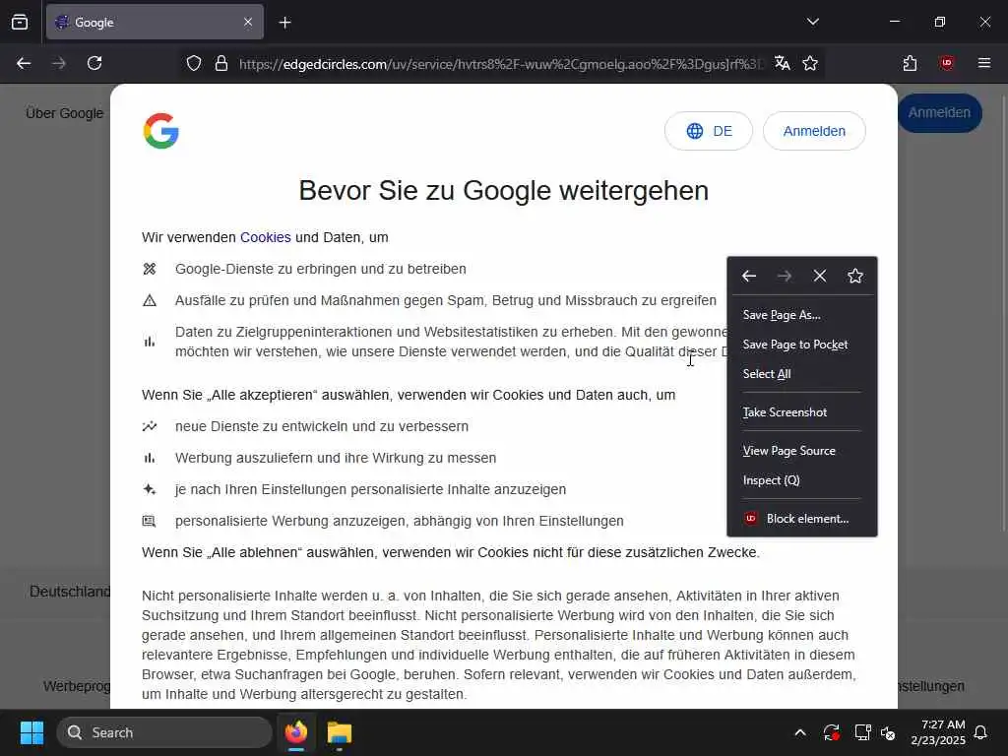Open Firefox View recent browsing icon
Screen dimensions: 1008x756
[20, 23]
